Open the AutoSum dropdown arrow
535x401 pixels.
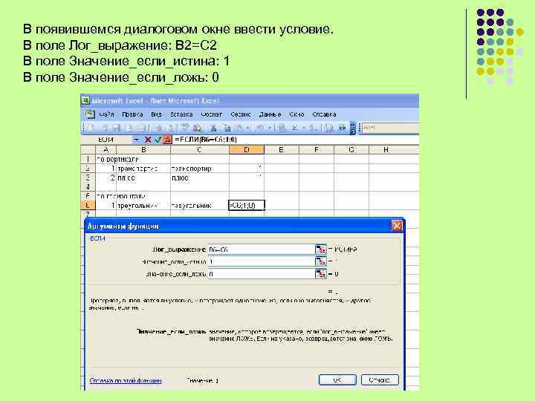click(302, 128)
